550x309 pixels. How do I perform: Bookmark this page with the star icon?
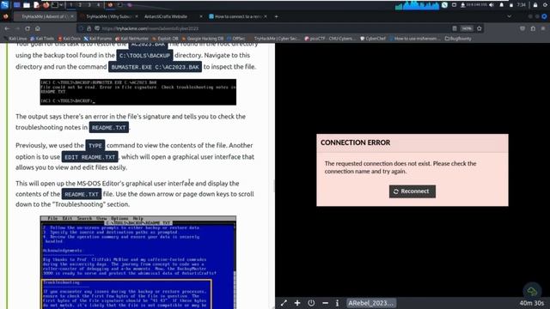tap(480, 28)
